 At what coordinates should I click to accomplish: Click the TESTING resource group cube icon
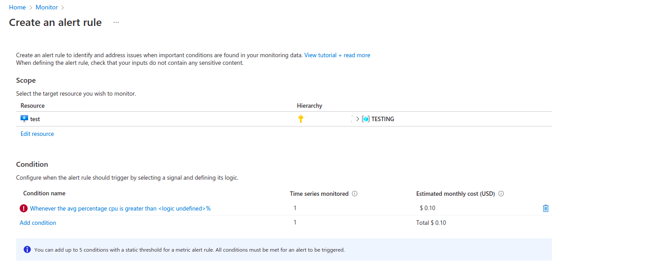pyautogui.click(x=366, y=119)
